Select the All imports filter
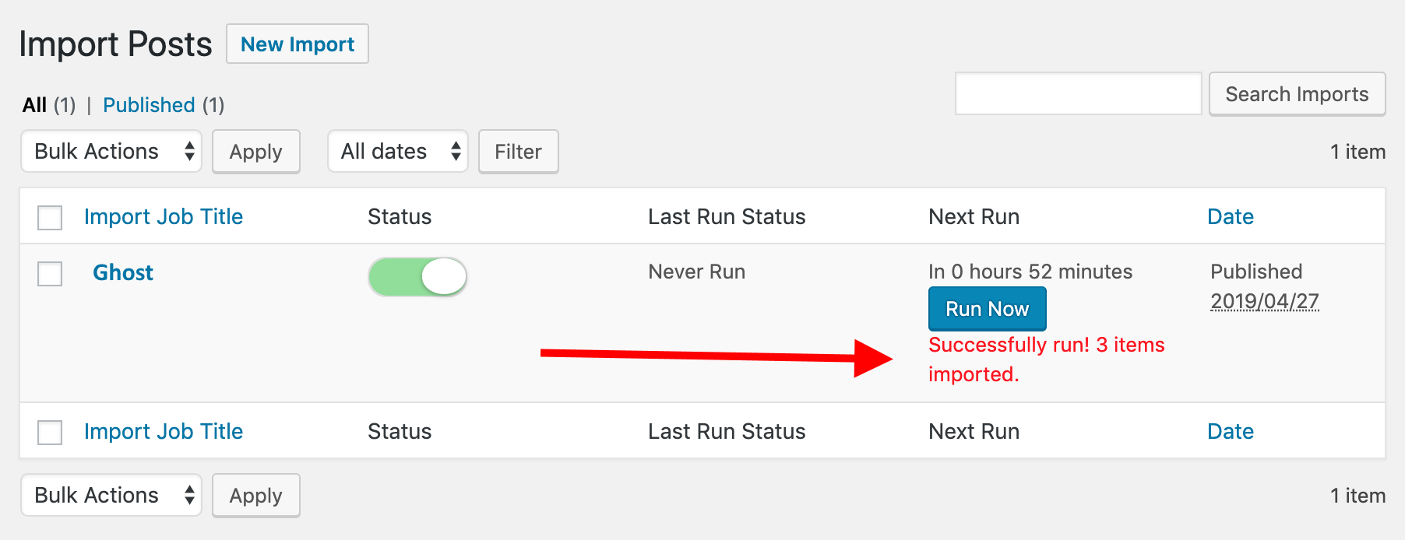 pyautogui.click(x=34, y=104)
